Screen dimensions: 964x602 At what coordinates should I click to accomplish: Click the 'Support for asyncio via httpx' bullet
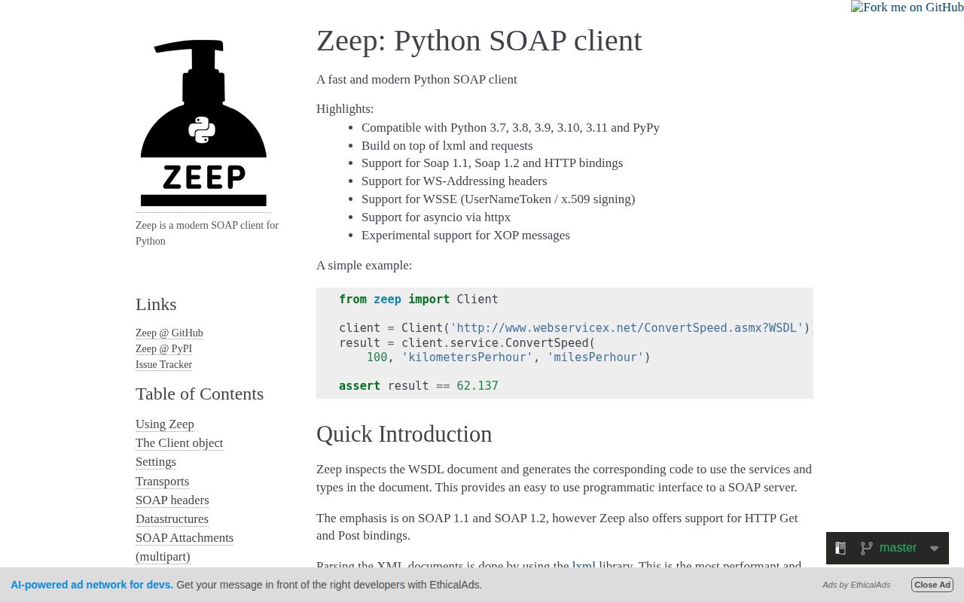click(436, 217)
